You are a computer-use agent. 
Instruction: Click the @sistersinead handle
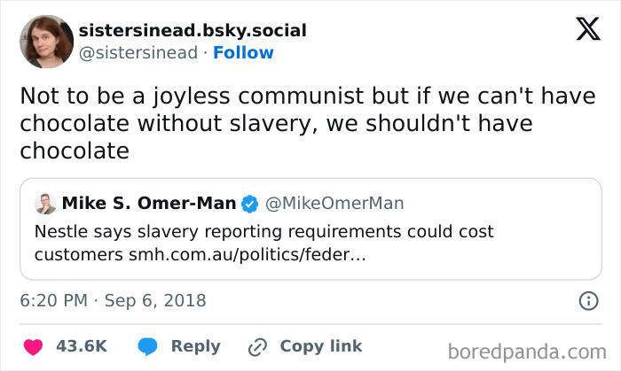point(138,52)
